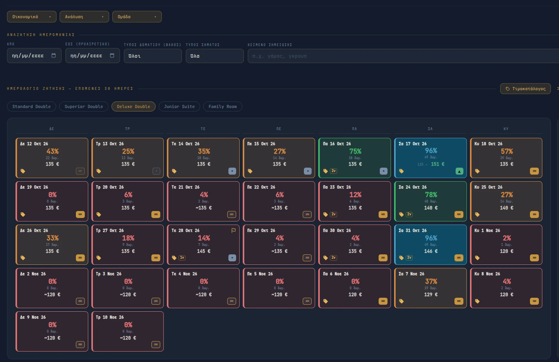Open the calendar picker in the Έως date field

coord(112,56)
